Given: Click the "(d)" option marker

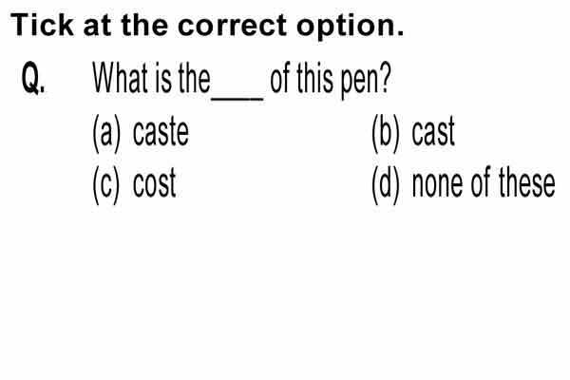Looking at the screenshot, I should (x=386, y=184).
